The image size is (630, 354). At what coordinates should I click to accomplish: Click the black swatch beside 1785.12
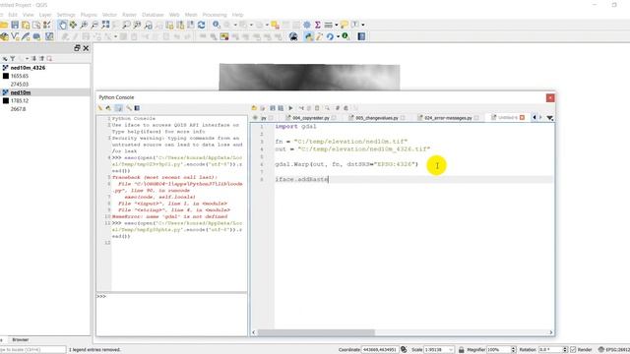point(6,100)
